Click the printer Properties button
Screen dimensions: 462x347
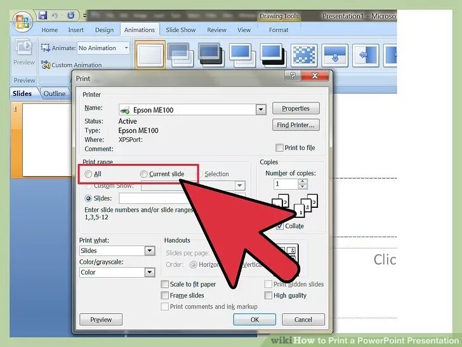tap(296, 108)
